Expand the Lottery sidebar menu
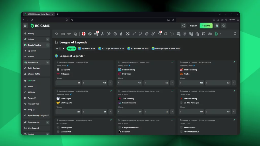Screen dimensions: 260x146 47,39
